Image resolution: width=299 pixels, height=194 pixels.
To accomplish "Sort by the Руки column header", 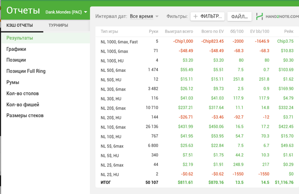I will click(153, 31).
